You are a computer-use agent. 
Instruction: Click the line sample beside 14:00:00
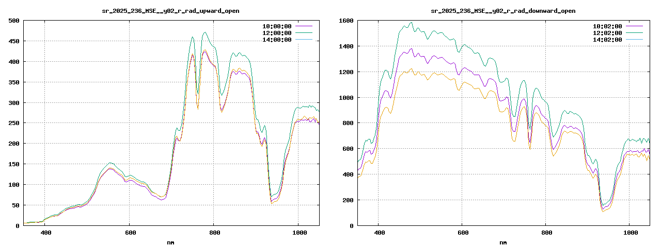pyautogui.click(x=304, y=39)
